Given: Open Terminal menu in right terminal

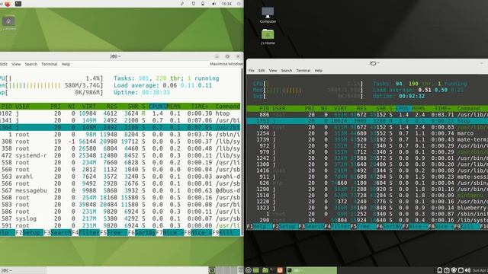Looking at the screenshot, I should click(303, 71).
